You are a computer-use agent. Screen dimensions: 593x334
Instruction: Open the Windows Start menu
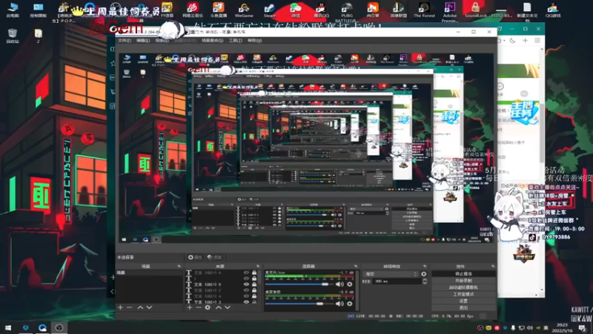tap(8, 327)
